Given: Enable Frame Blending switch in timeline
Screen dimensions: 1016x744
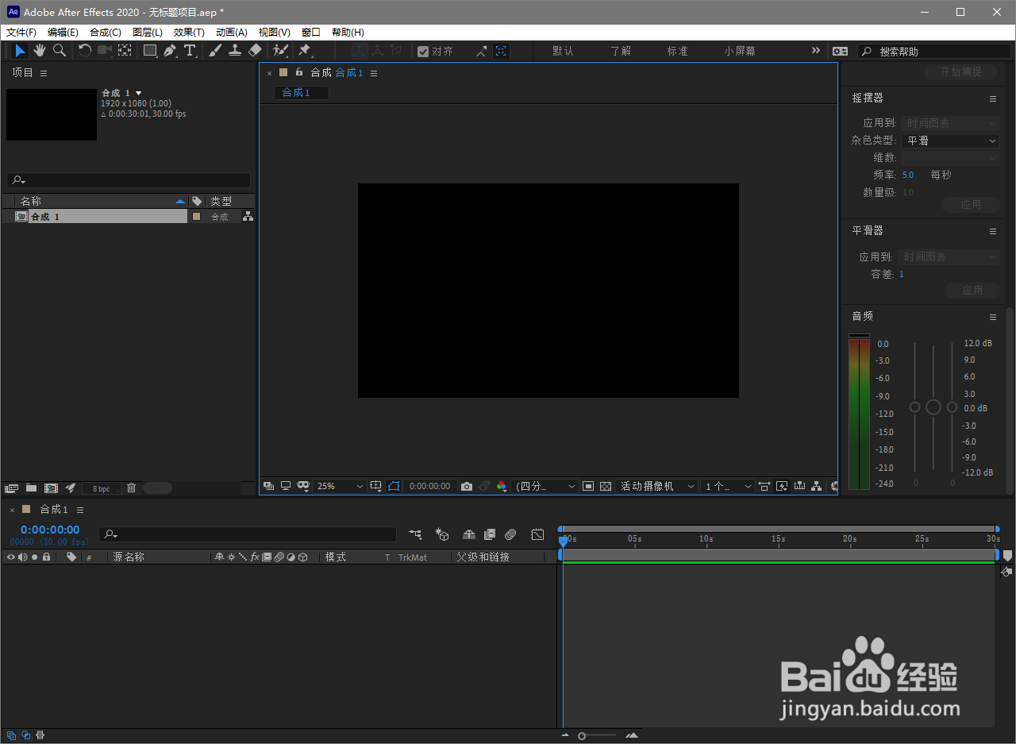Looking at the screenshot, I should pos(490,535).
